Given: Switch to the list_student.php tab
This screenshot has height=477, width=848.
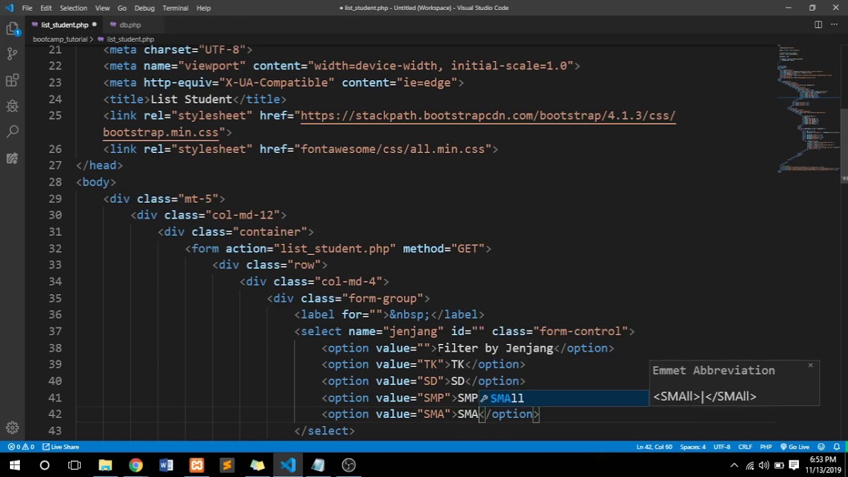Looking at the screenshot, I should point(64,25).
